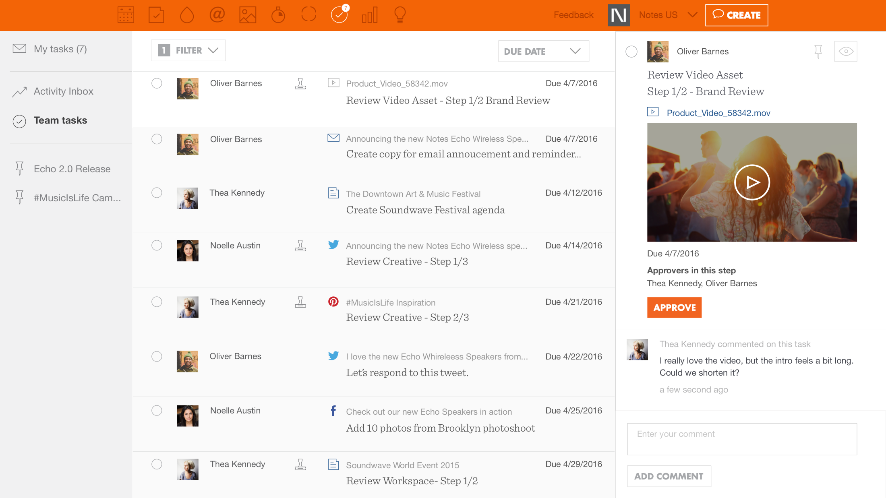886x498 pixels.
Task: Click the lightbulb ideas icon
Action: [400, 15]
